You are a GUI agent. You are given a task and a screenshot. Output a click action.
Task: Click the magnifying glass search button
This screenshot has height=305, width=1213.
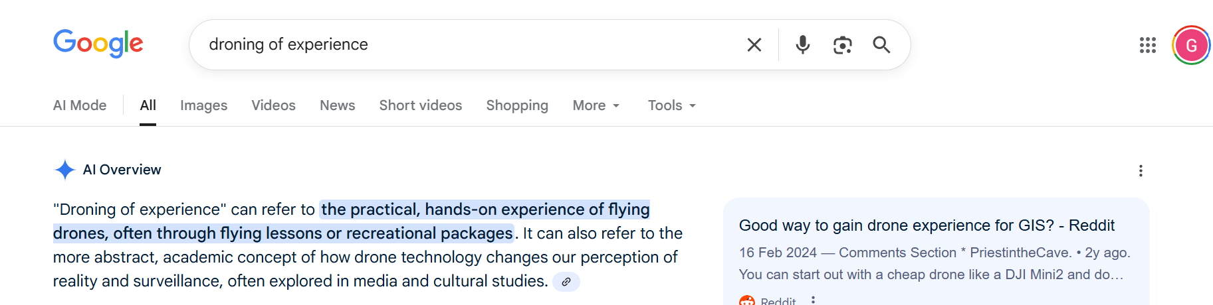(881, 44)
